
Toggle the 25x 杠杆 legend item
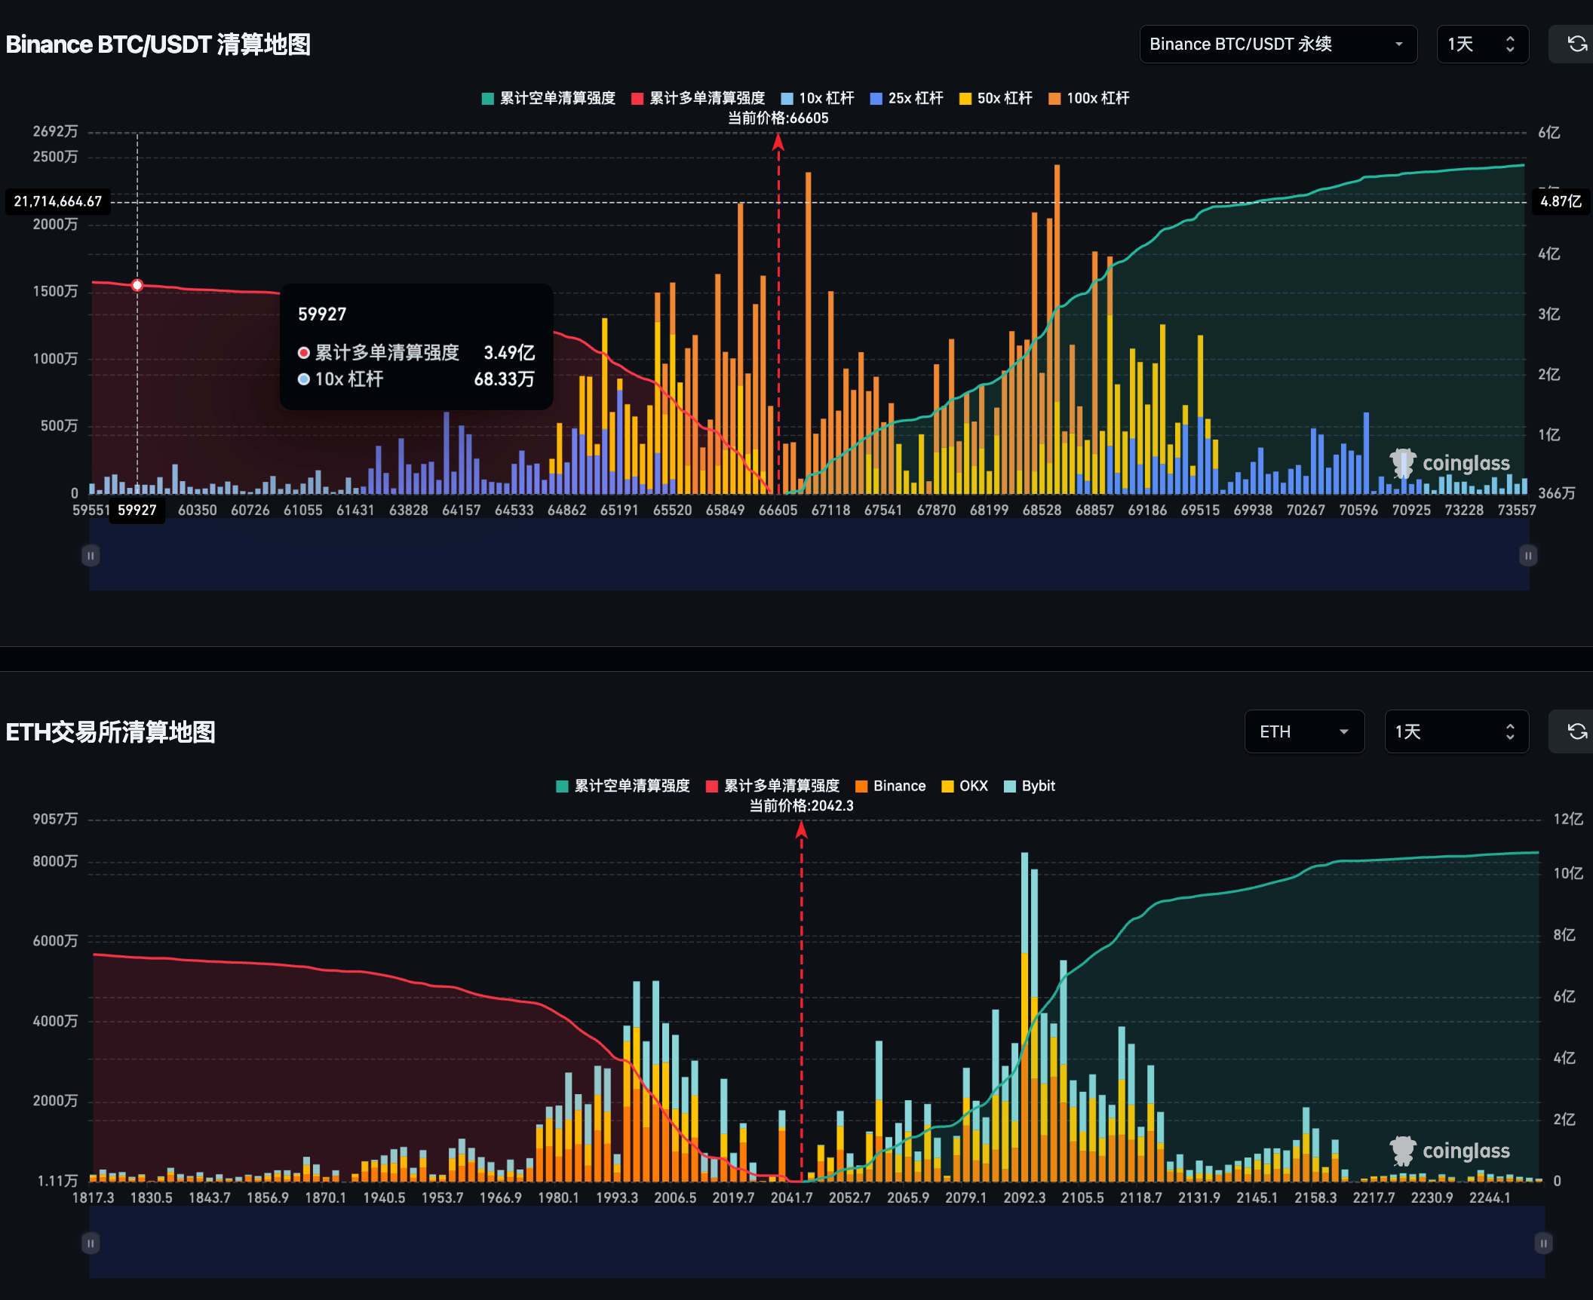(907, 98)
